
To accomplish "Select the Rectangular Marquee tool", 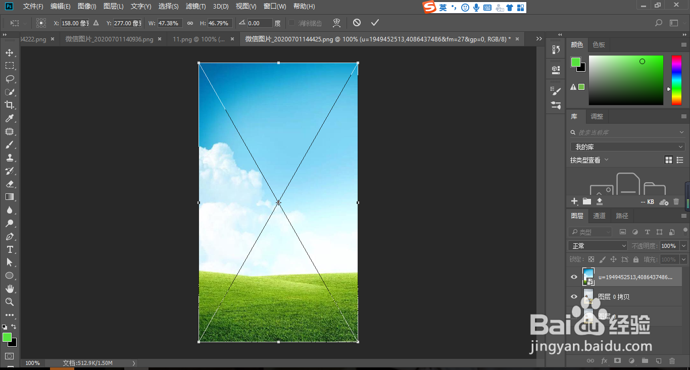I will (x=9, y=66).
